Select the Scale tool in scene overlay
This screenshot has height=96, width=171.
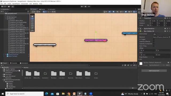(32, 23)
